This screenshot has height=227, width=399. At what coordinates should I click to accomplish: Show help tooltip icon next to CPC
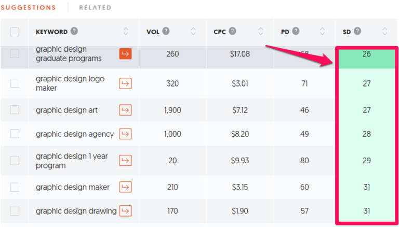(x=232, y=32)
